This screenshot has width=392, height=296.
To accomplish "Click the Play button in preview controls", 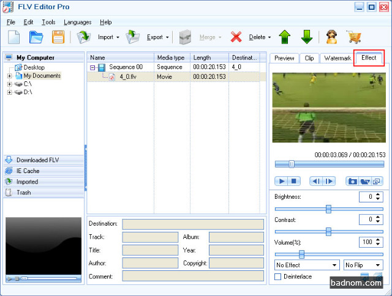I will point(282,181).
